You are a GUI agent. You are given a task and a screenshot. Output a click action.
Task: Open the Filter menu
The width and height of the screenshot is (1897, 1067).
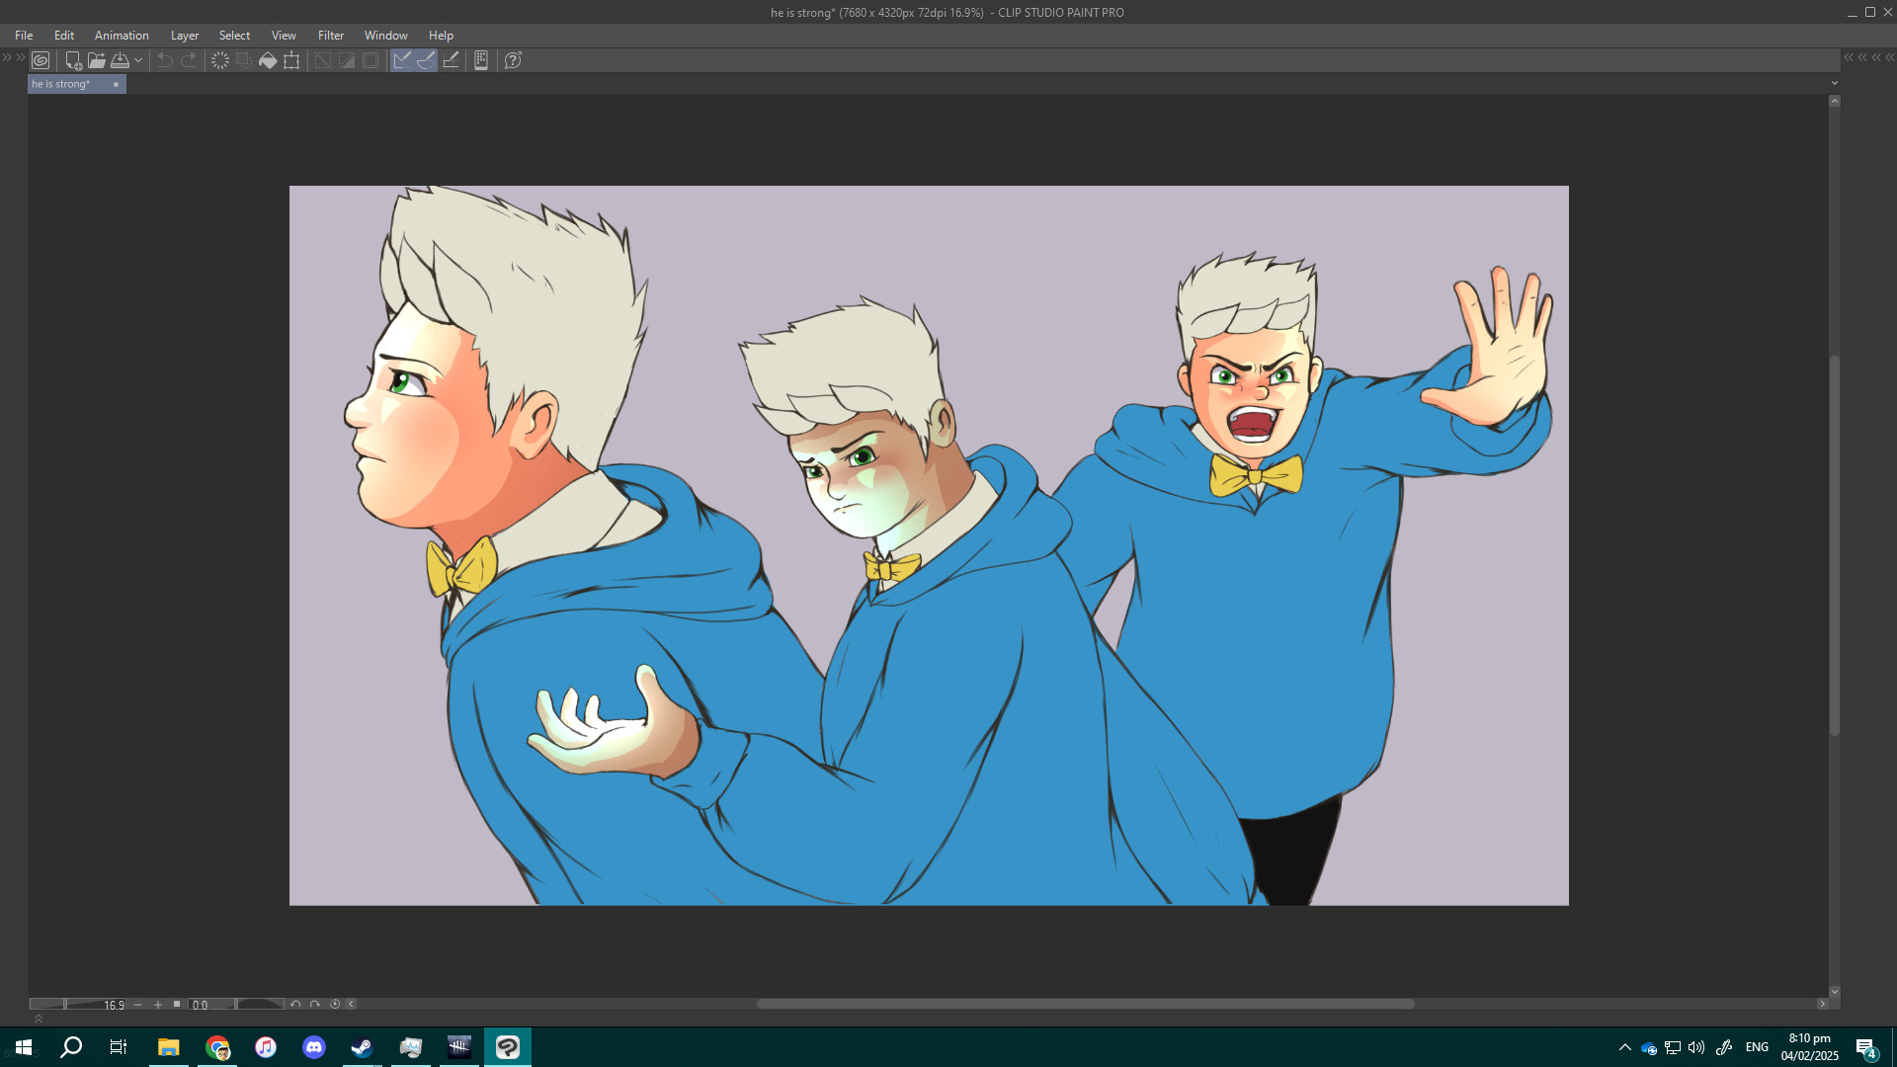pyautogui.click(x=331, y=36)
